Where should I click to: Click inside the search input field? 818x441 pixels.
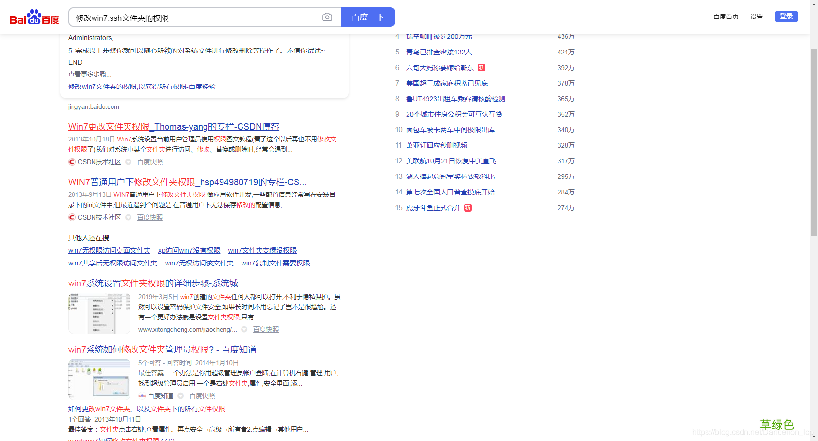(x=195, y=17)
